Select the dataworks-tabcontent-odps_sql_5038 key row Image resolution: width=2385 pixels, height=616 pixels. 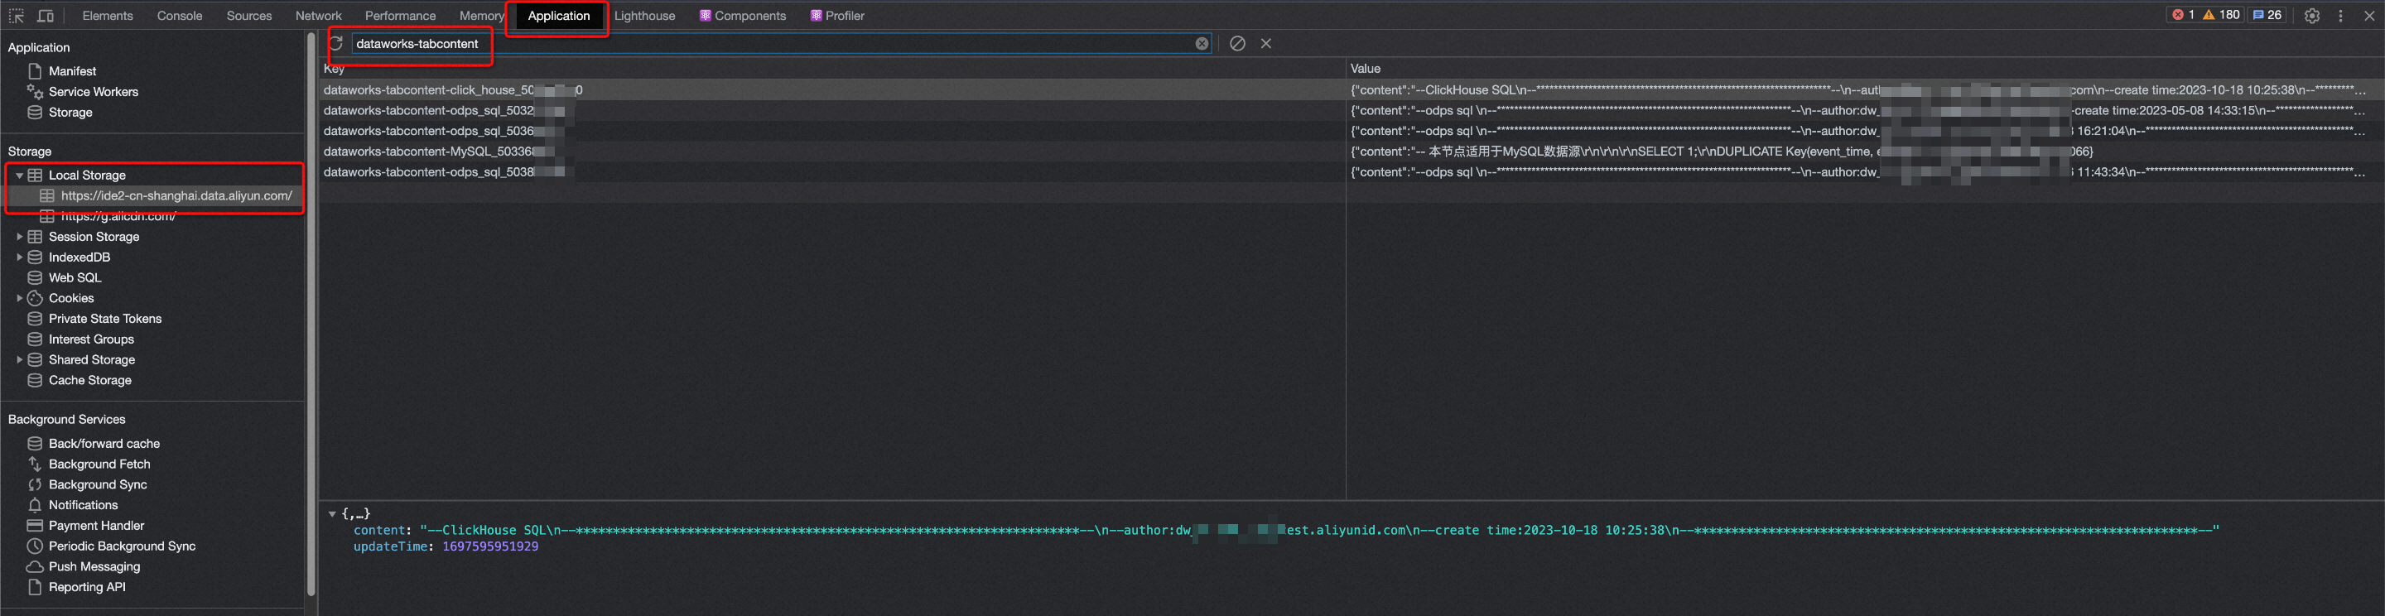pos(831,171)
